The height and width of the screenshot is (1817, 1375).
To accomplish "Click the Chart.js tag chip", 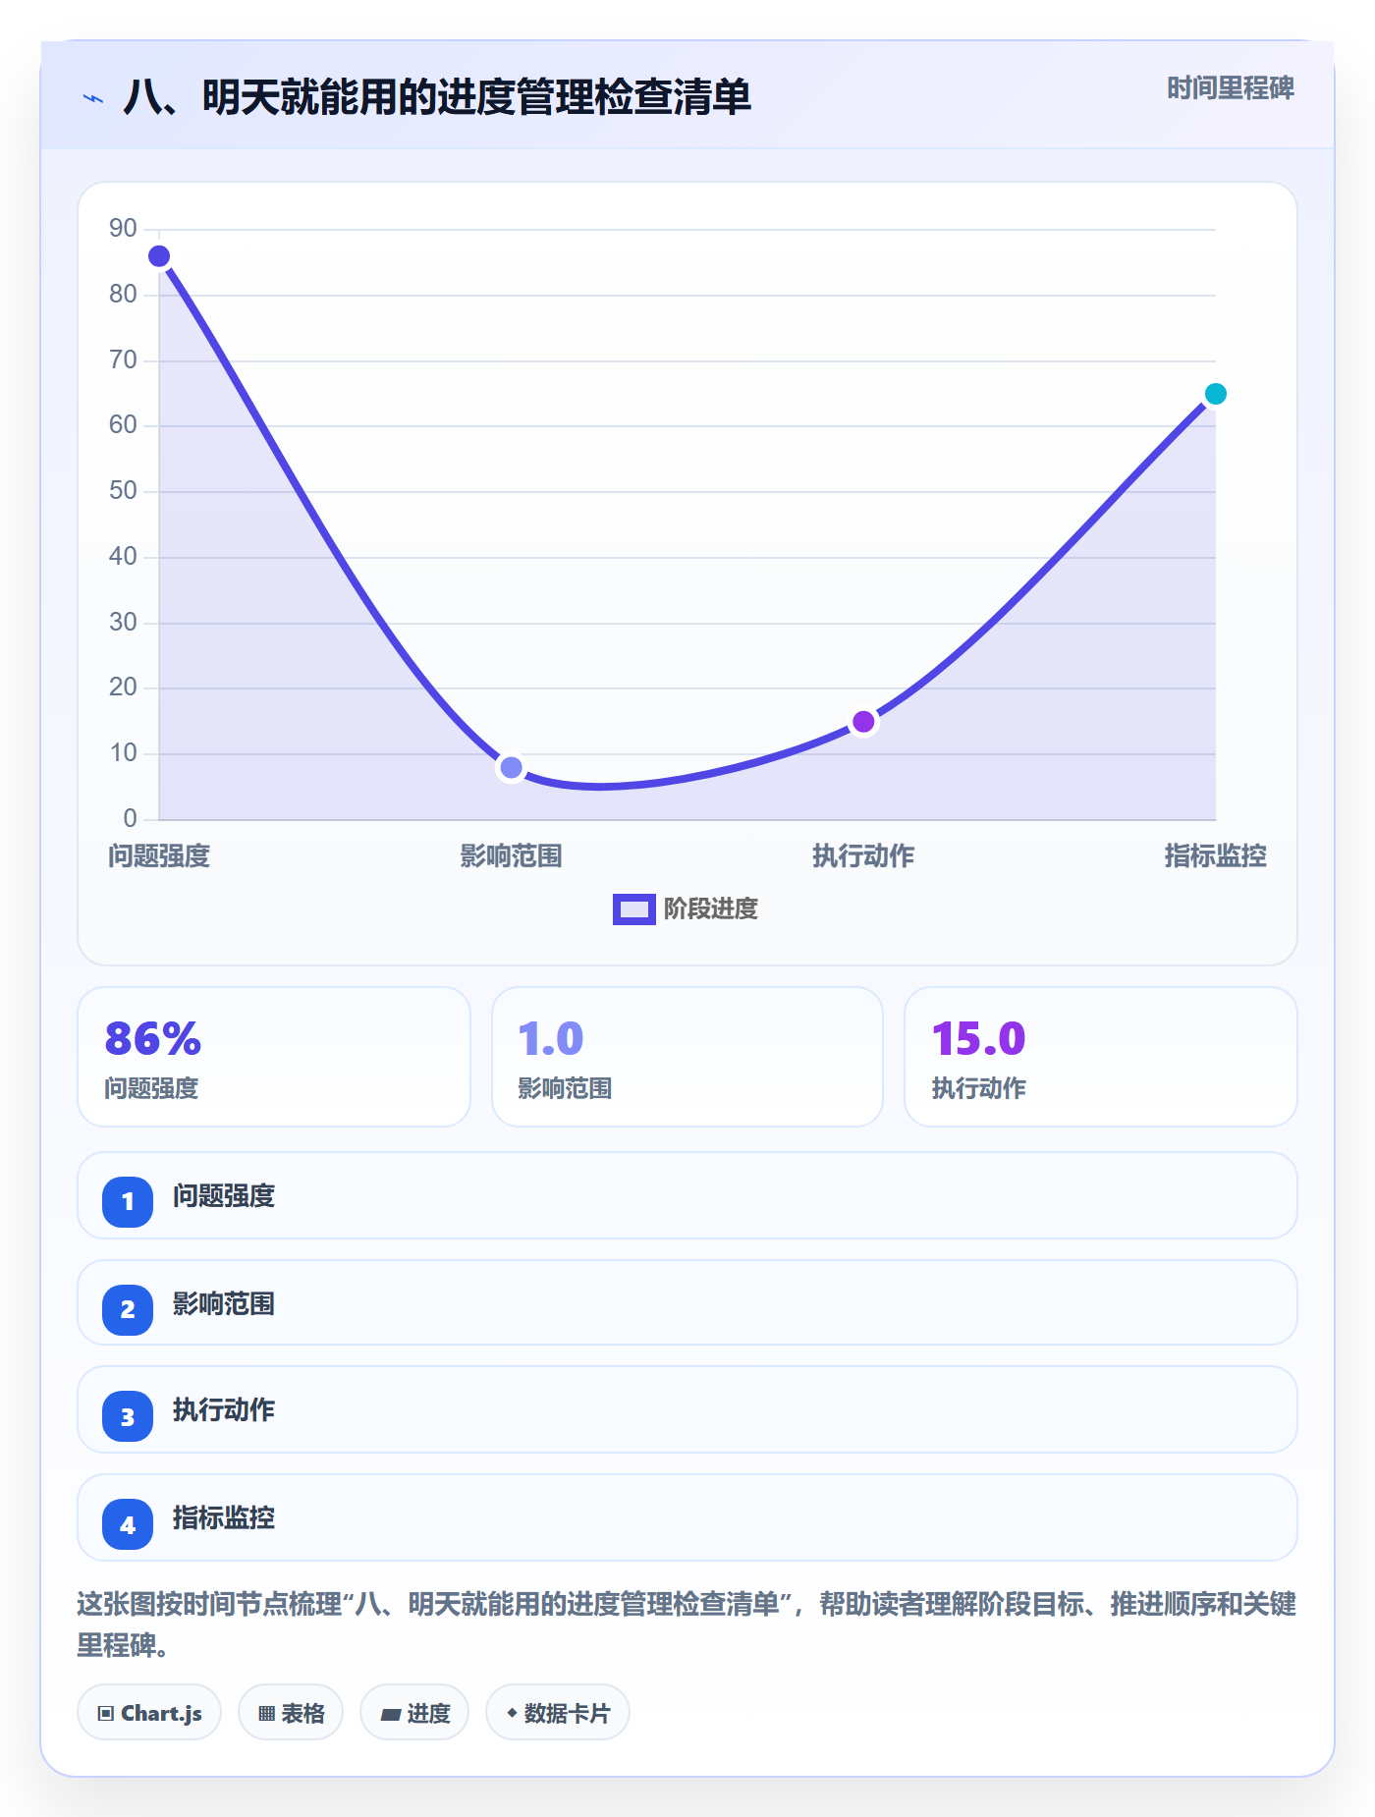I will point(149,1713).
